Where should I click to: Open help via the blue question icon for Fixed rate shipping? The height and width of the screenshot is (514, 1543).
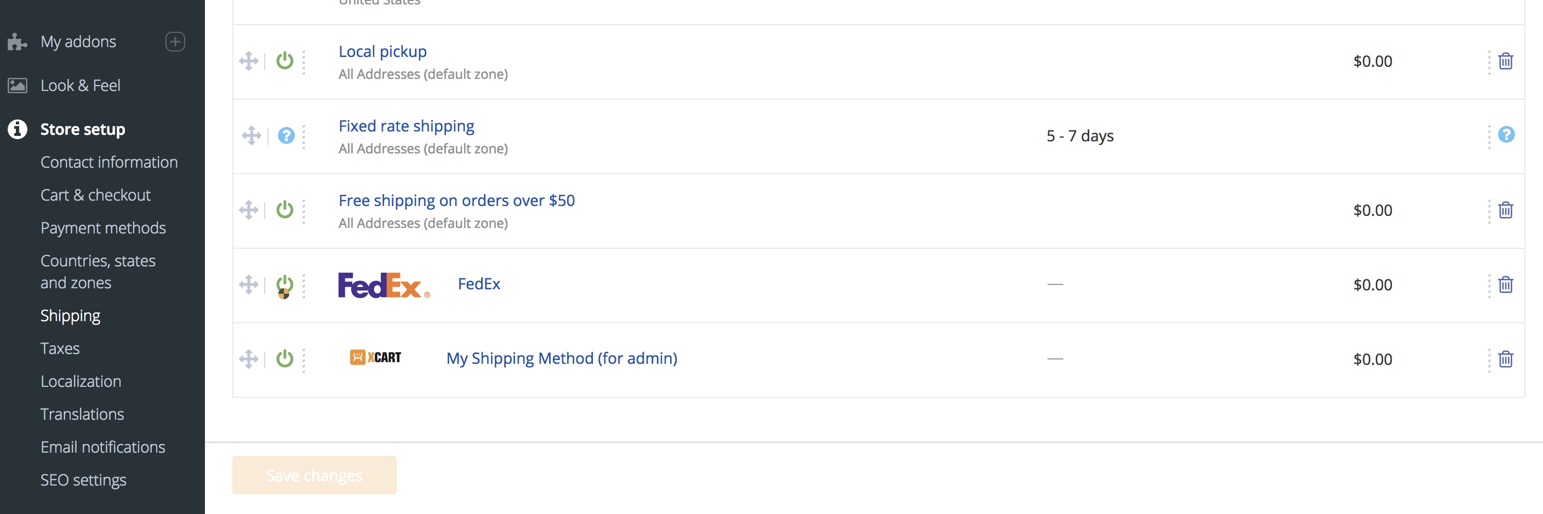[287, 136]
